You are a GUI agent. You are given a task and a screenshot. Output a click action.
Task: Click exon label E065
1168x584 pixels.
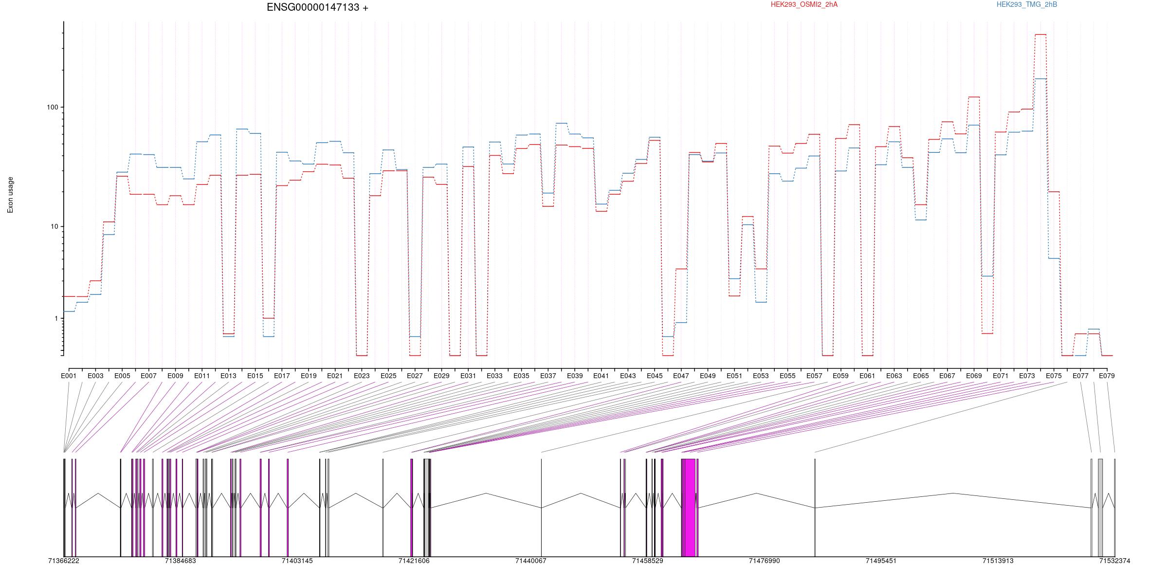[x=921, y=376]
